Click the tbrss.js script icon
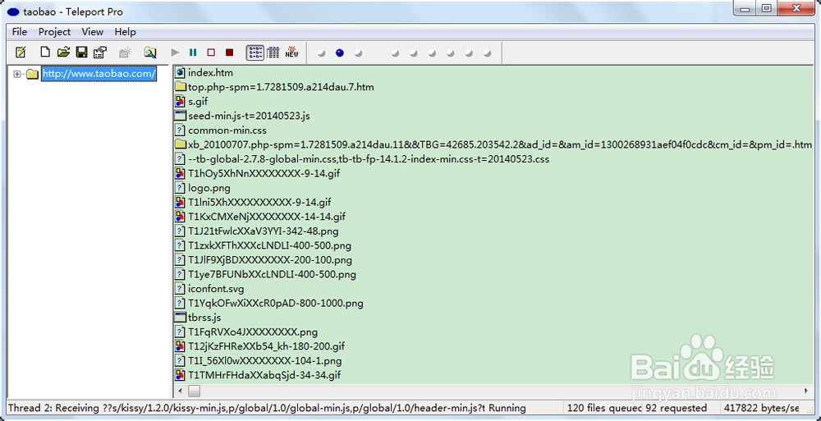This screenshot has width=821, height=421. point(181,318)
